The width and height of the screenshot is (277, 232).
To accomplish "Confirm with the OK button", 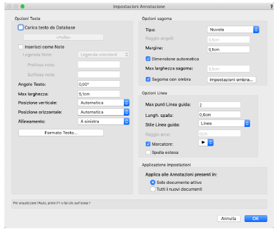I will click(x=256, y=218).
